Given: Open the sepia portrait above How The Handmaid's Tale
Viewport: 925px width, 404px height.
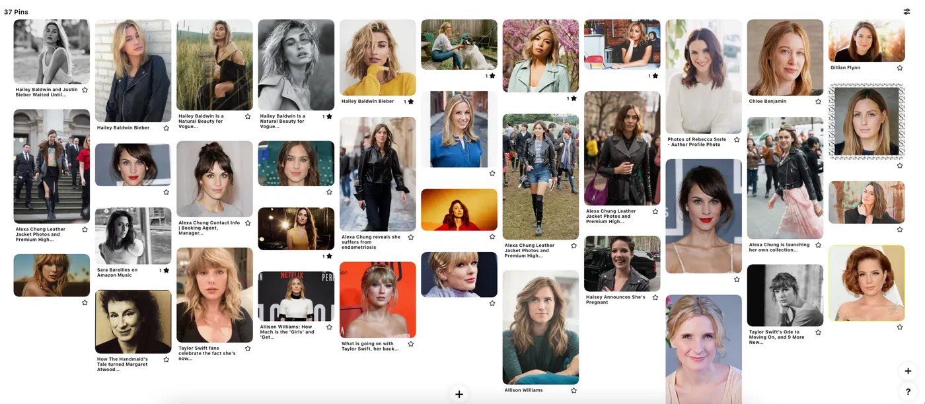Looking at the screenshot, I should click(x=133, y=321).
